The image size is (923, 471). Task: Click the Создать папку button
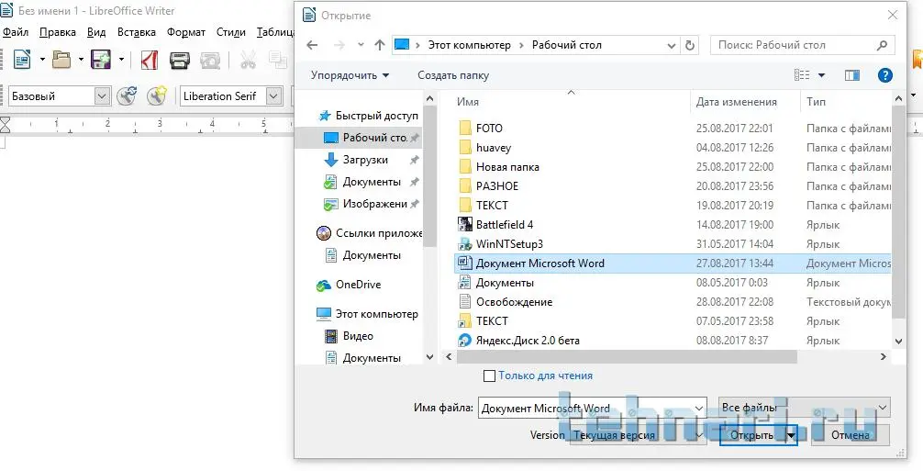pyautogui.click(x=453, y=75)
